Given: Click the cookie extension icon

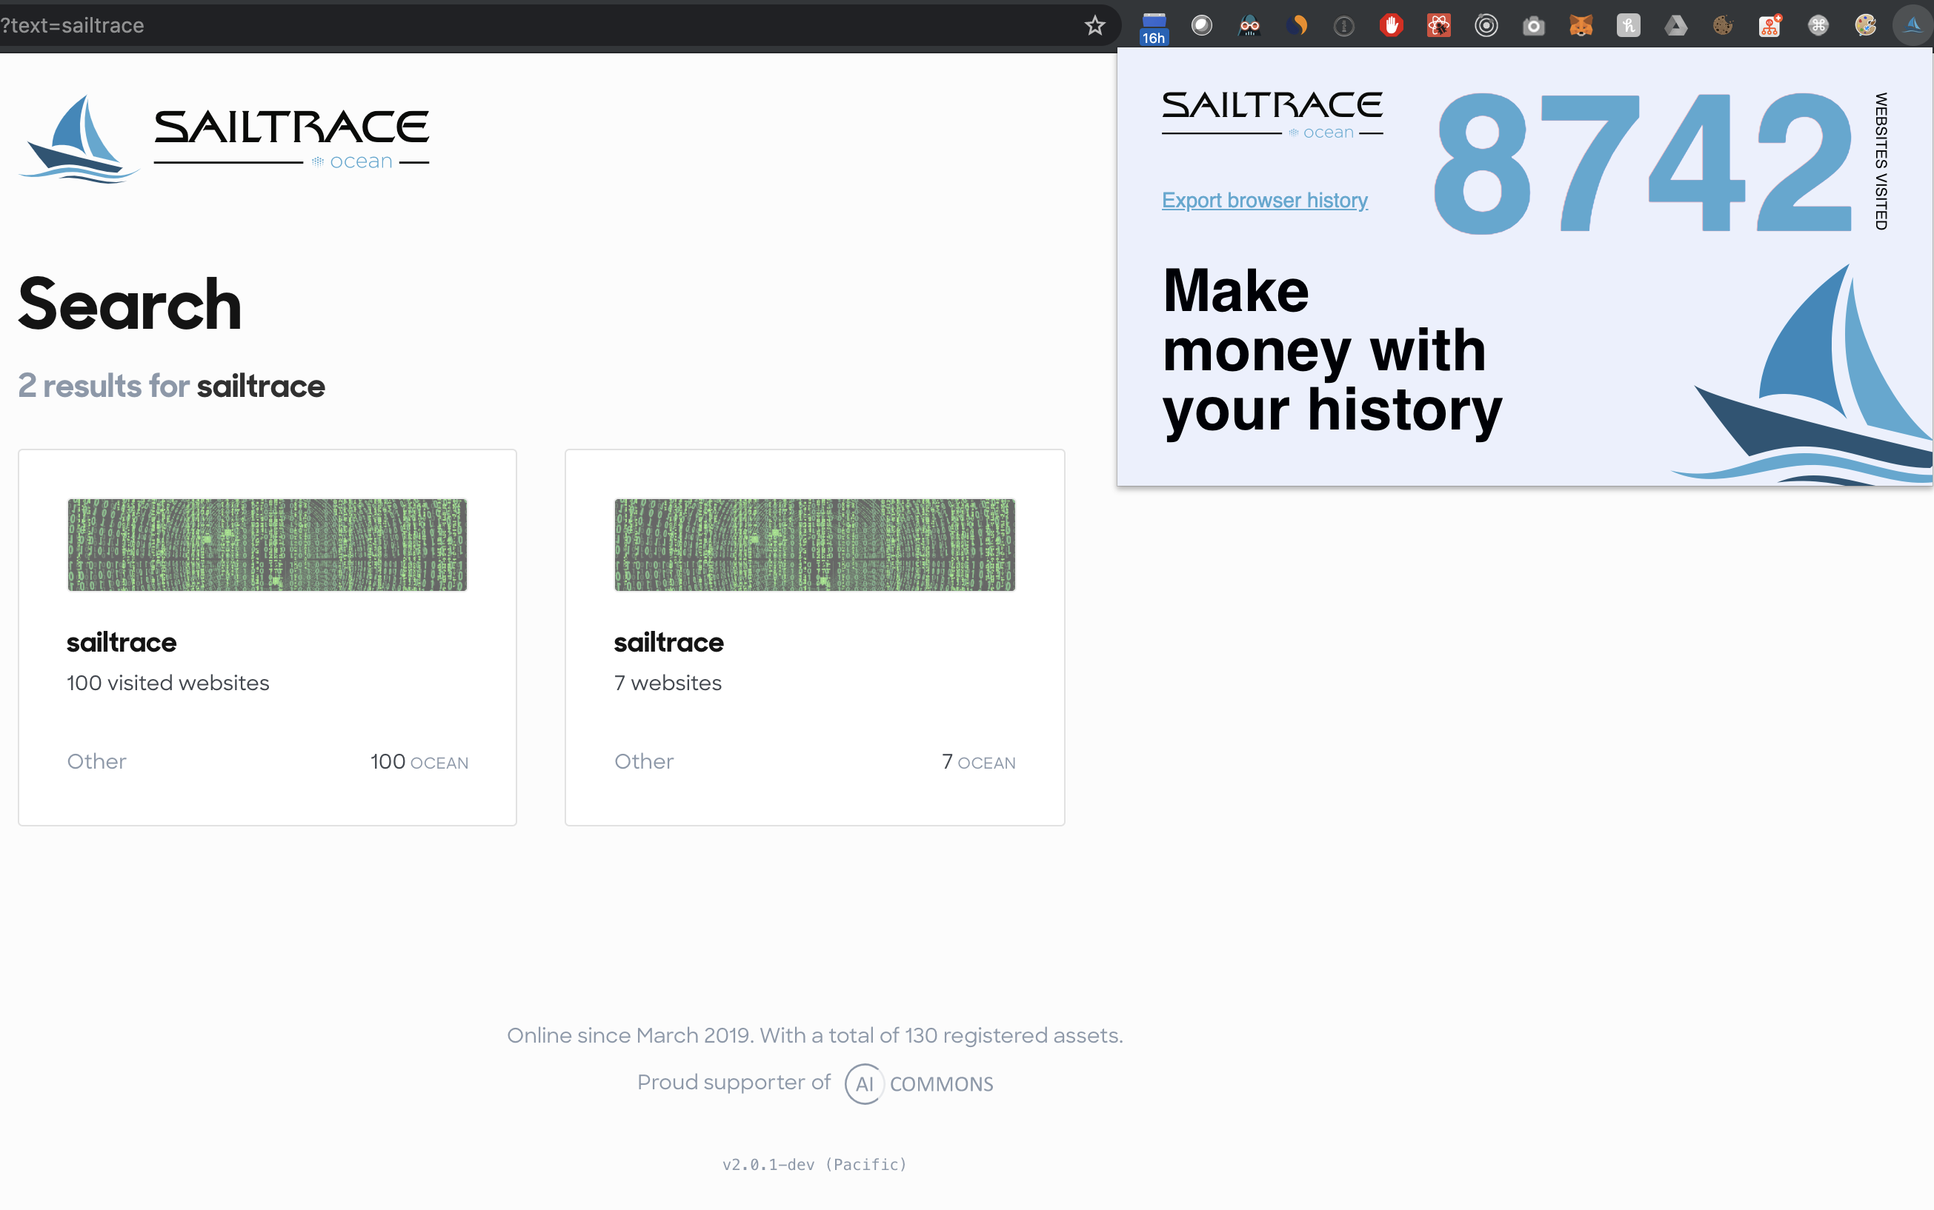Looking at the screenshot, I should click(1723, 26).
